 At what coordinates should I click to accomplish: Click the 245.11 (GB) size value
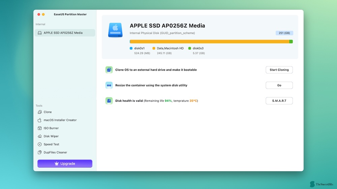point(164,53)
